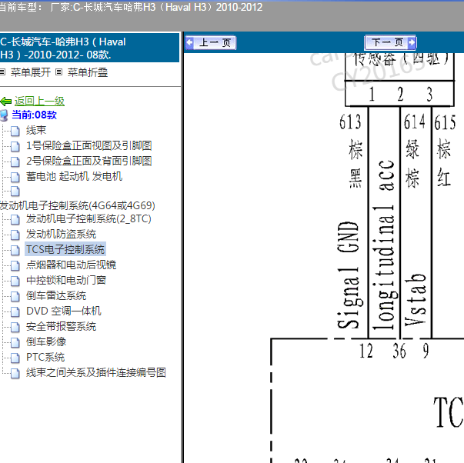This screenshot has width=464, height=463.
Task: Open the 线束 item
Action: [x=36, y=130]
